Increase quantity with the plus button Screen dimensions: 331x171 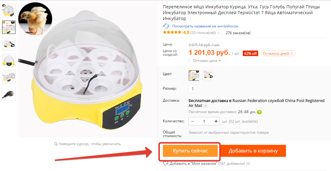[216, 121]
